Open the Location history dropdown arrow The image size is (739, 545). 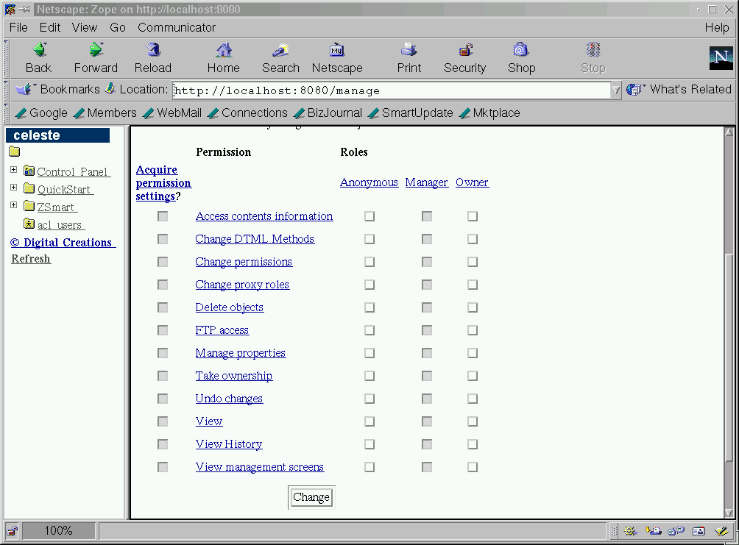616,90
